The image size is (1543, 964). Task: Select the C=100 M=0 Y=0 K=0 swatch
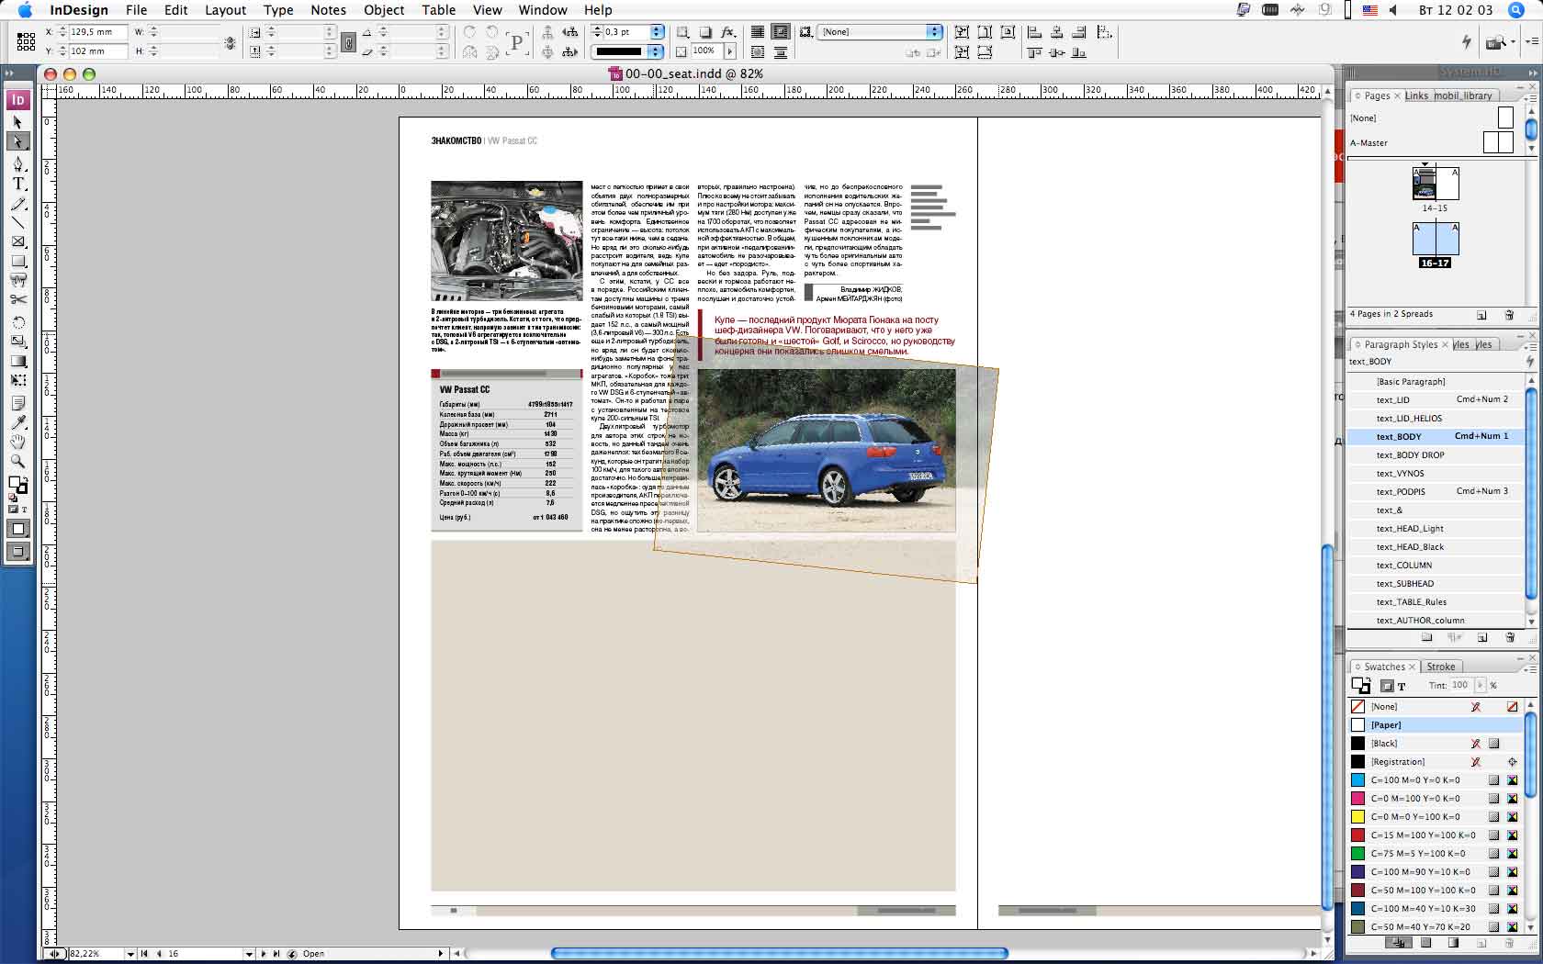[1435, 779]
